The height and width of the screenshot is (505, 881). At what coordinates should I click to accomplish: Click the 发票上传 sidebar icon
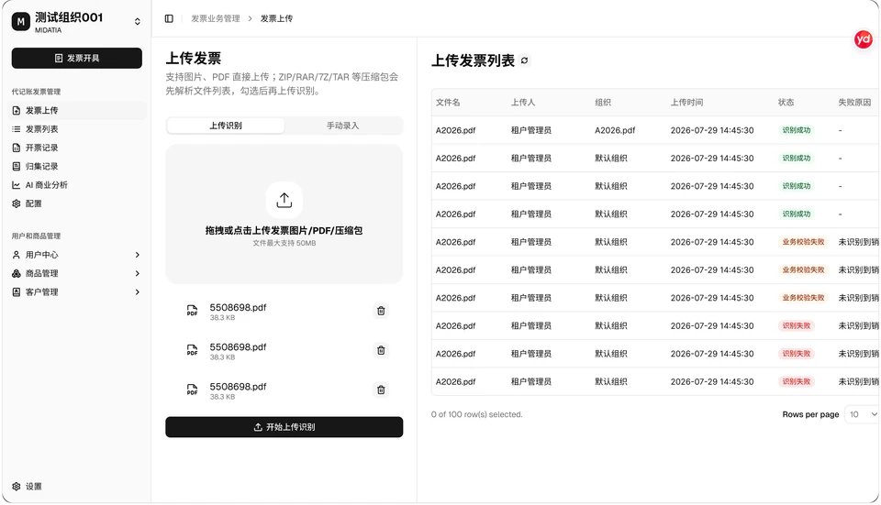[x=17, y=111]
